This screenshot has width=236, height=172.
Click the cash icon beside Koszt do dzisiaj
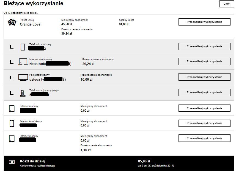pos(12,162)
